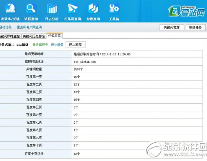Click the 百度十页以外 row label
Image resolution: width=207 pixels, height=161 pixels.
click(x=33, y=153)
